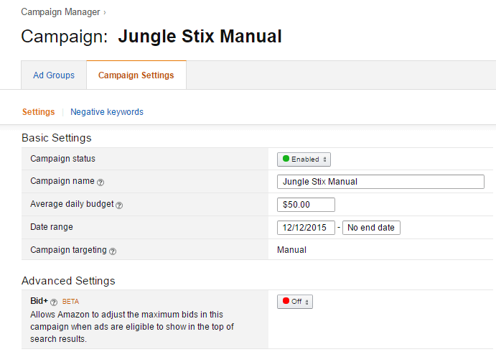Click the Jungle Stix Manual campaign heading
The image size is (496, 352).
click(x=200, y=37)
